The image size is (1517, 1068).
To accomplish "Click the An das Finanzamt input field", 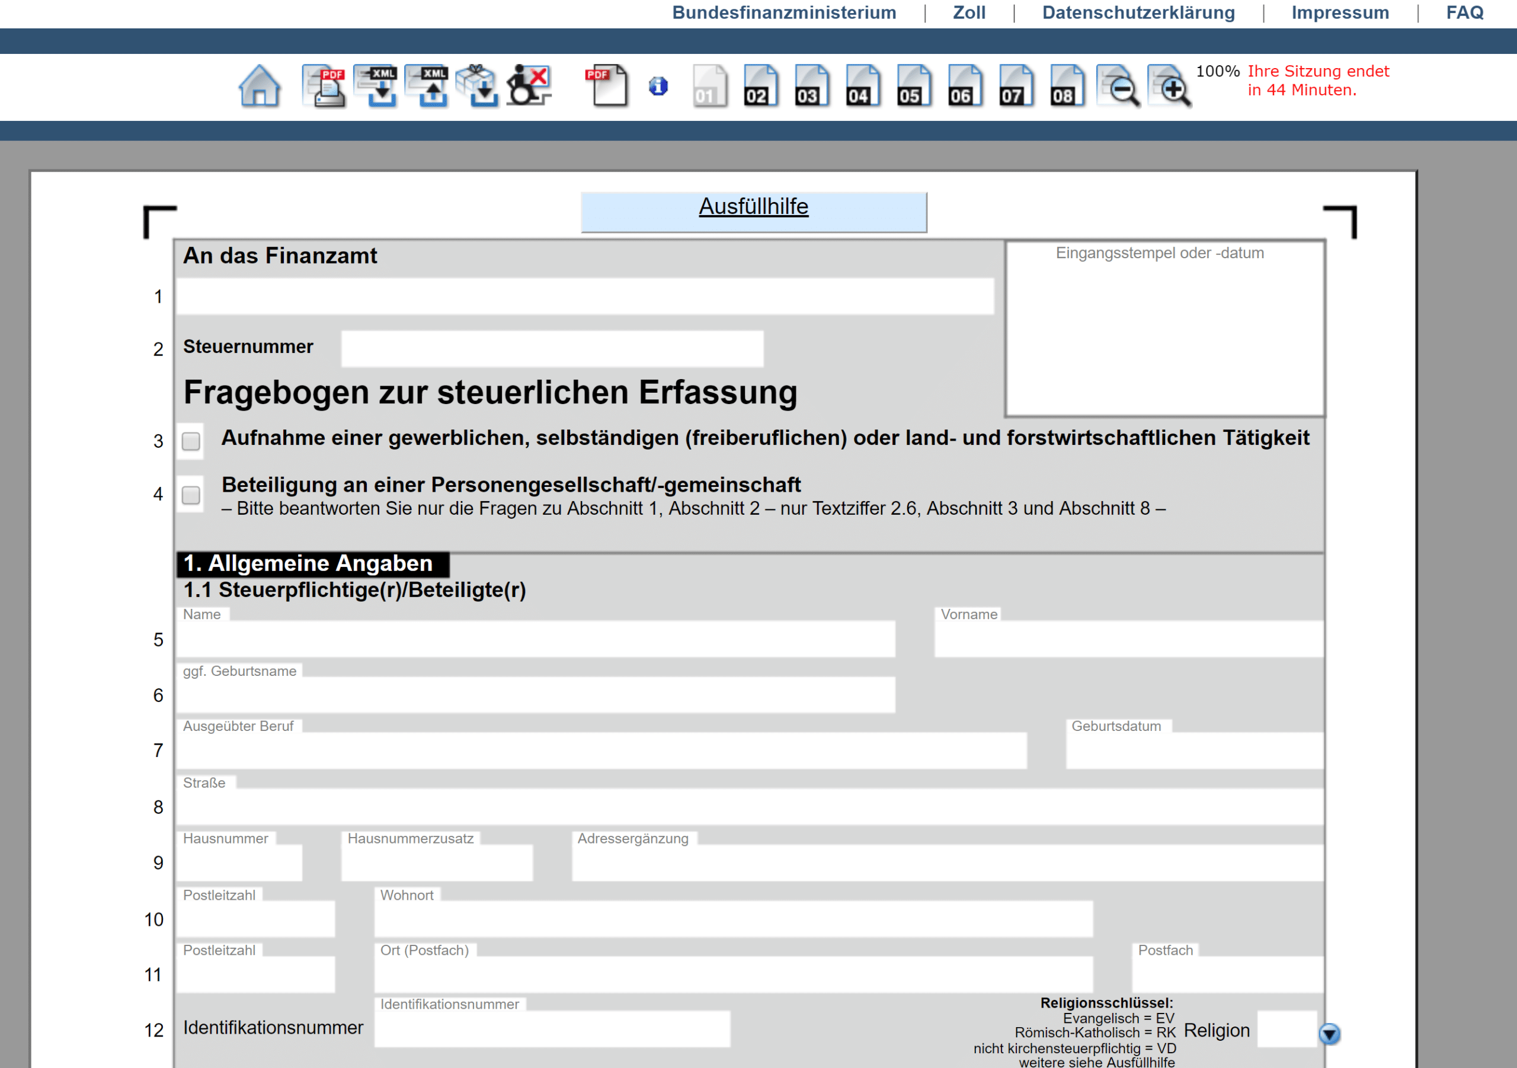I will [585, 296].
